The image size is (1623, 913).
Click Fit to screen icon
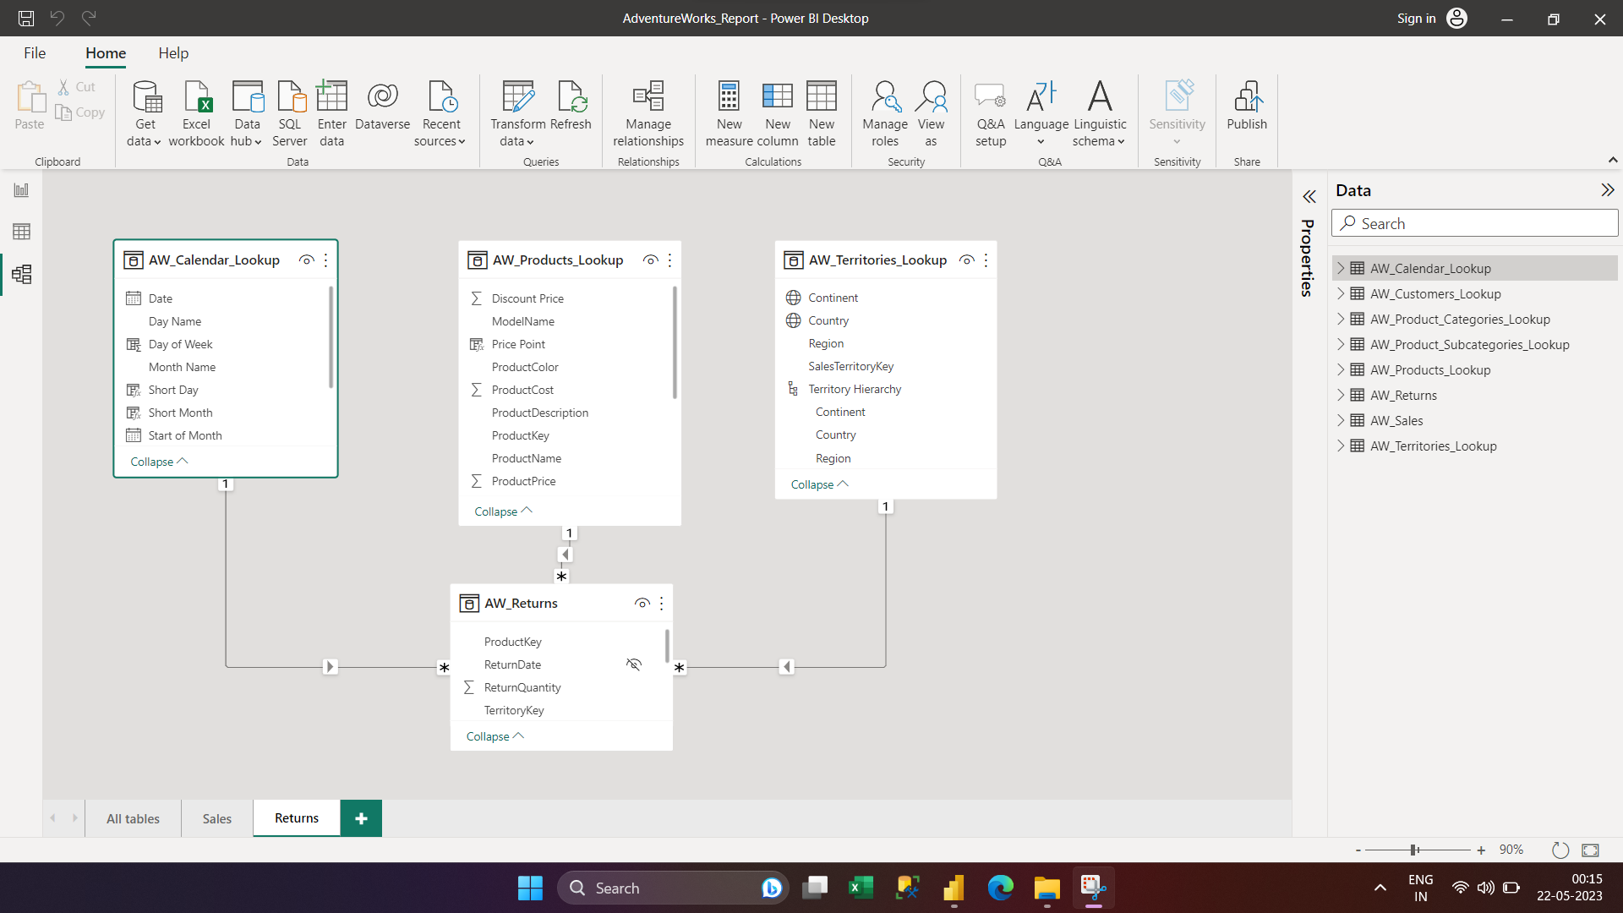1590,850
